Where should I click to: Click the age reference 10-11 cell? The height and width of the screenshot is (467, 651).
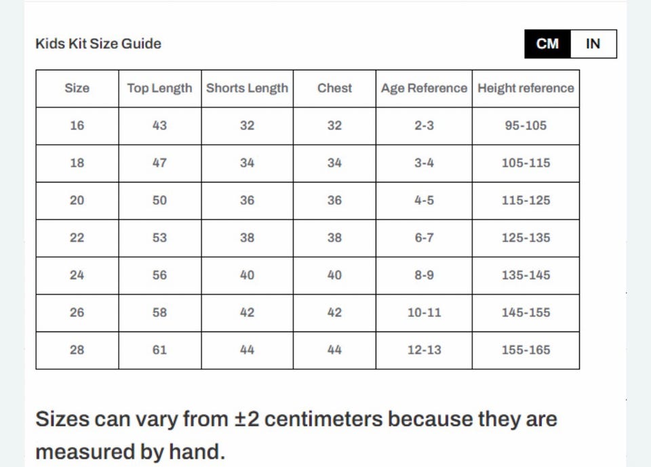(424, 312)
